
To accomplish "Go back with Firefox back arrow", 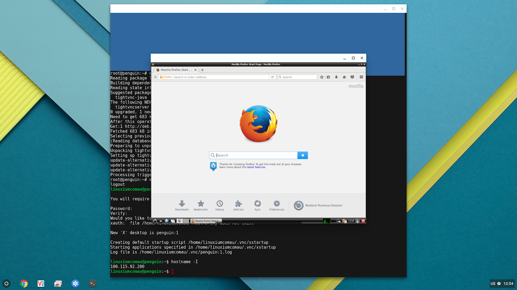I will point(155,77).
